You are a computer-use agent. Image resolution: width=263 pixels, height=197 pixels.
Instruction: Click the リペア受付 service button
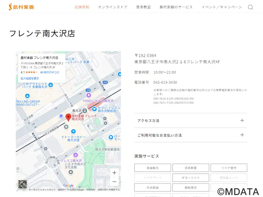229,168
